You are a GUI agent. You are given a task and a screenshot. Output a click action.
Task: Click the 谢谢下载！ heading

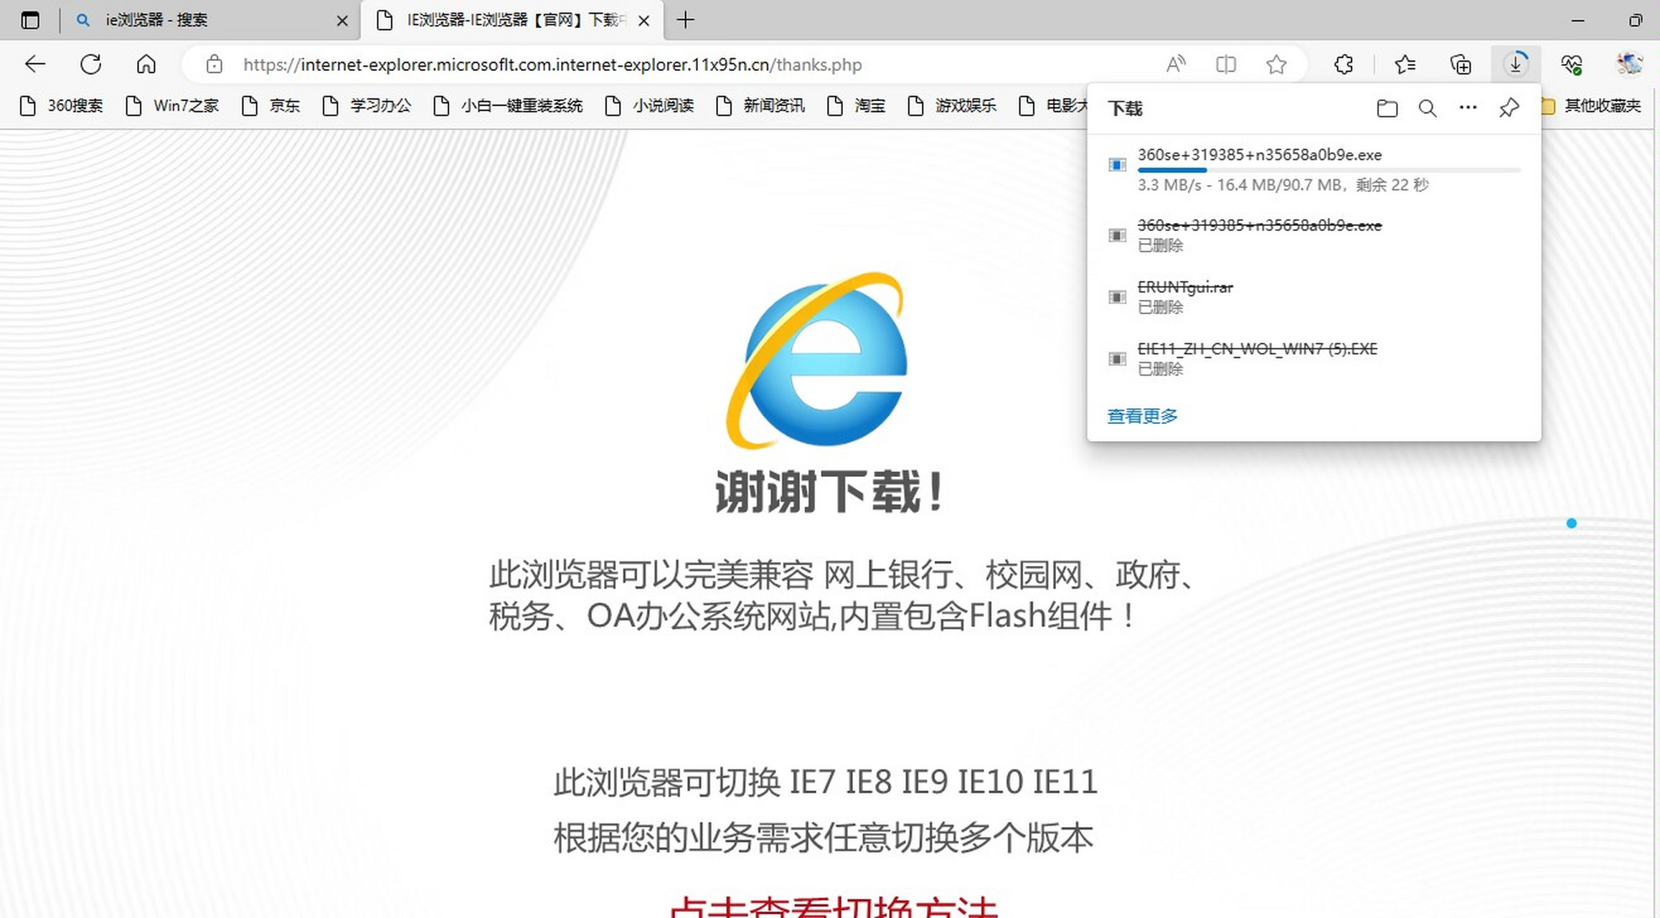[830, 492]
